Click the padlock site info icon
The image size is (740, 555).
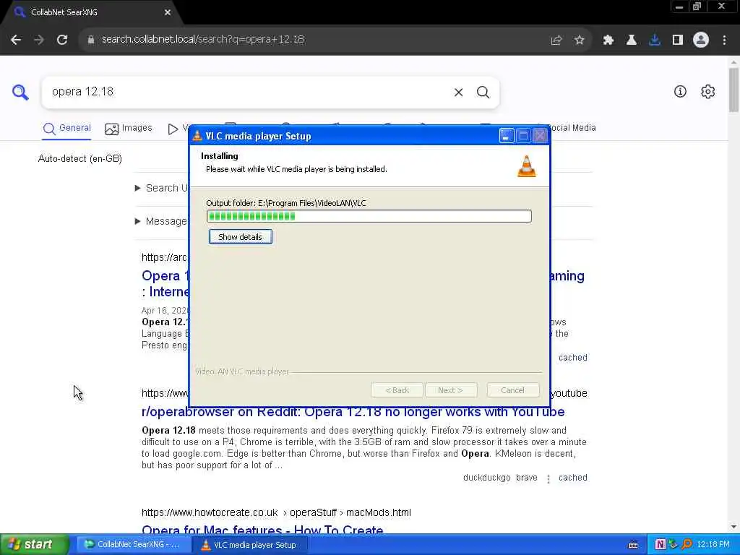[x=91, y=40]
